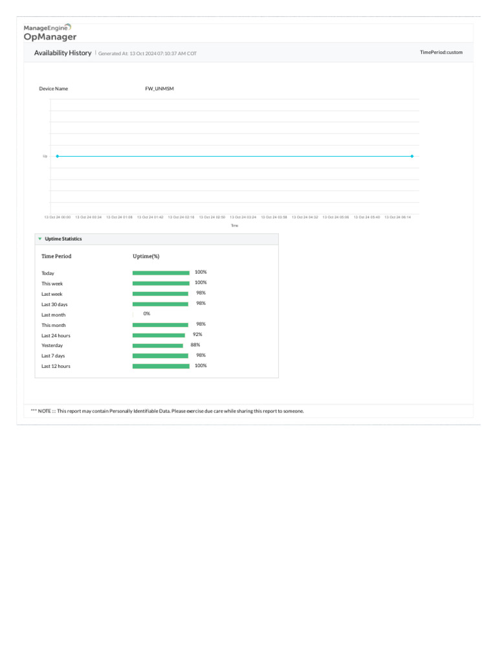Click the 100% value for Today
This screenshot has width=497, height=663.
(x=201, y=273)
